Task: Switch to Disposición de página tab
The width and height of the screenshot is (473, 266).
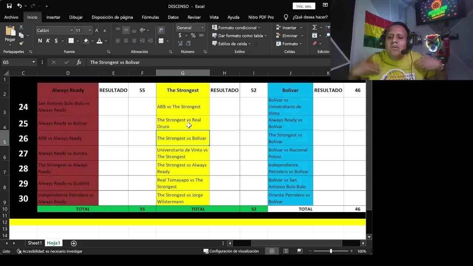Action: (x=112, y=17)
